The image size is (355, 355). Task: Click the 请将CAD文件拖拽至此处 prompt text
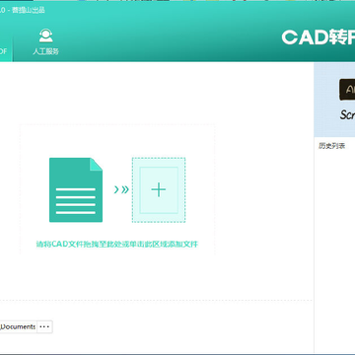(x=117, y=245)
